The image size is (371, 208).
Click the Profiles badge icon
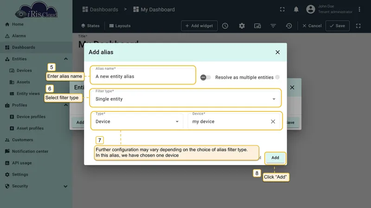click(x=7, y=105)
